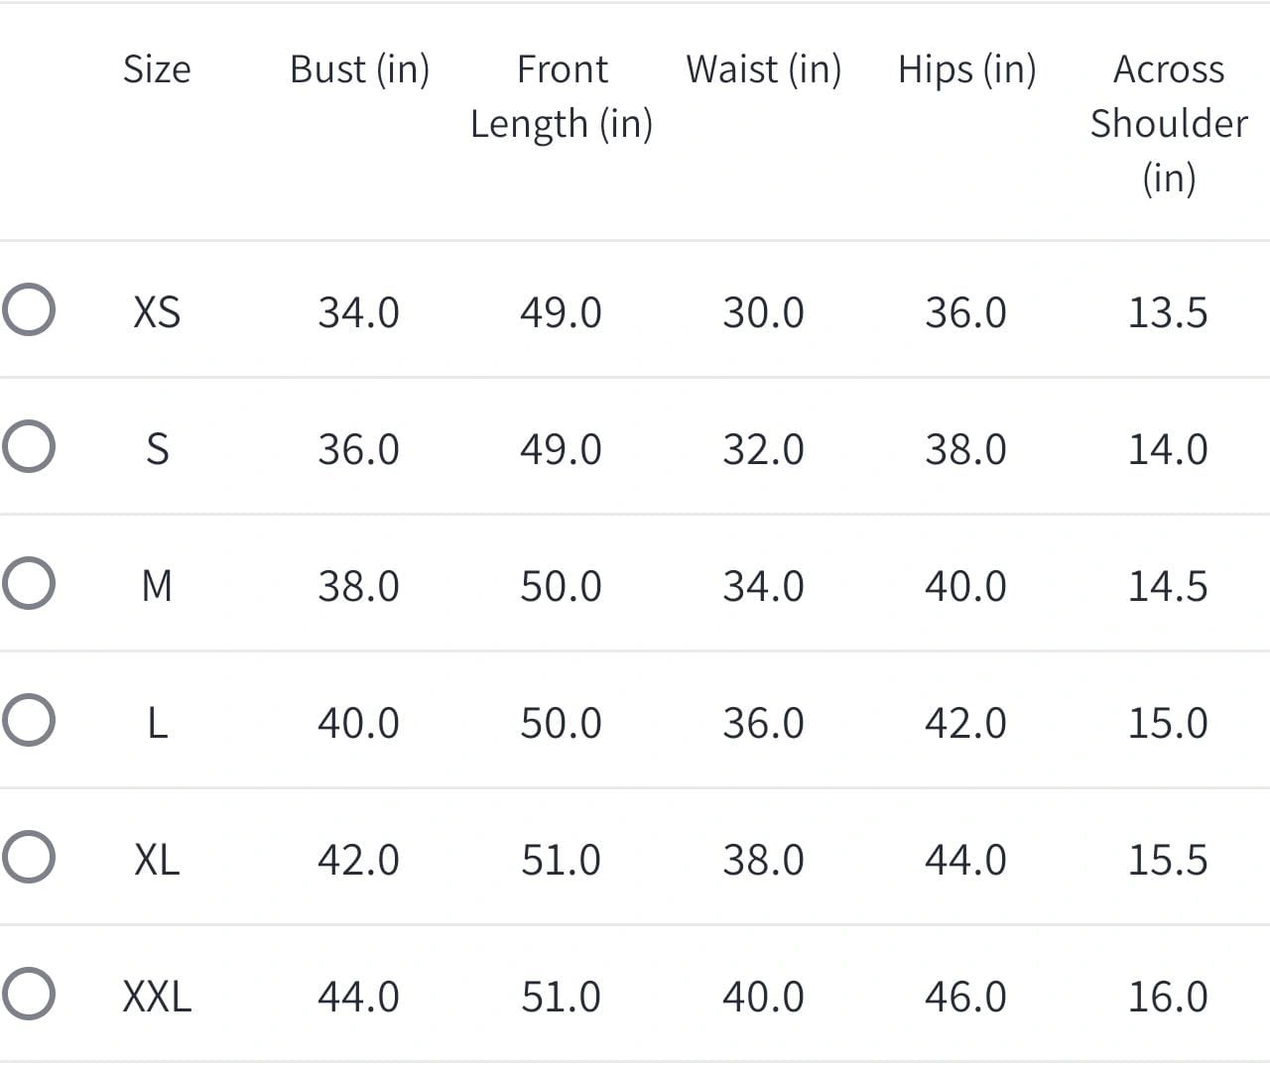This screenshot has width=1270, height=1065.
Task: Choose the XL size radio button
Action: coord(28,857)
